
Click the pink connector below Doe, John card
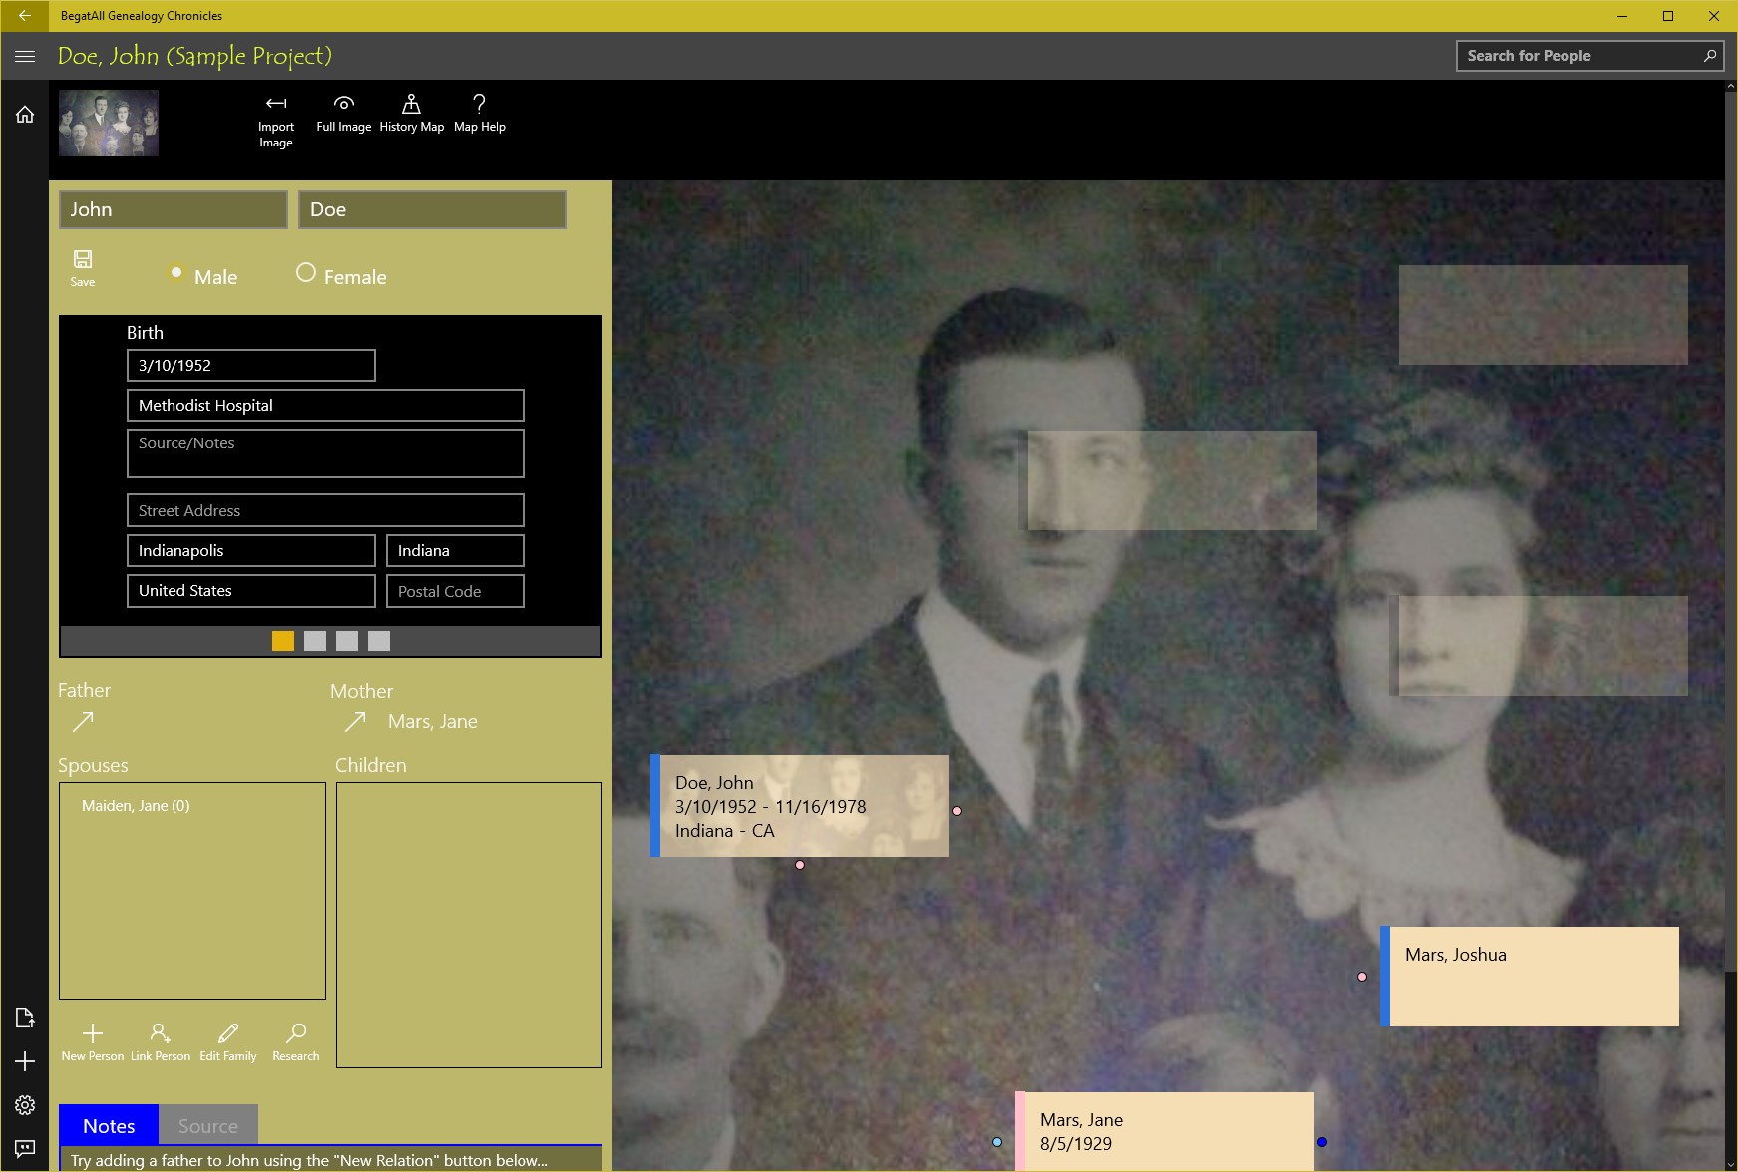[800, 865]
